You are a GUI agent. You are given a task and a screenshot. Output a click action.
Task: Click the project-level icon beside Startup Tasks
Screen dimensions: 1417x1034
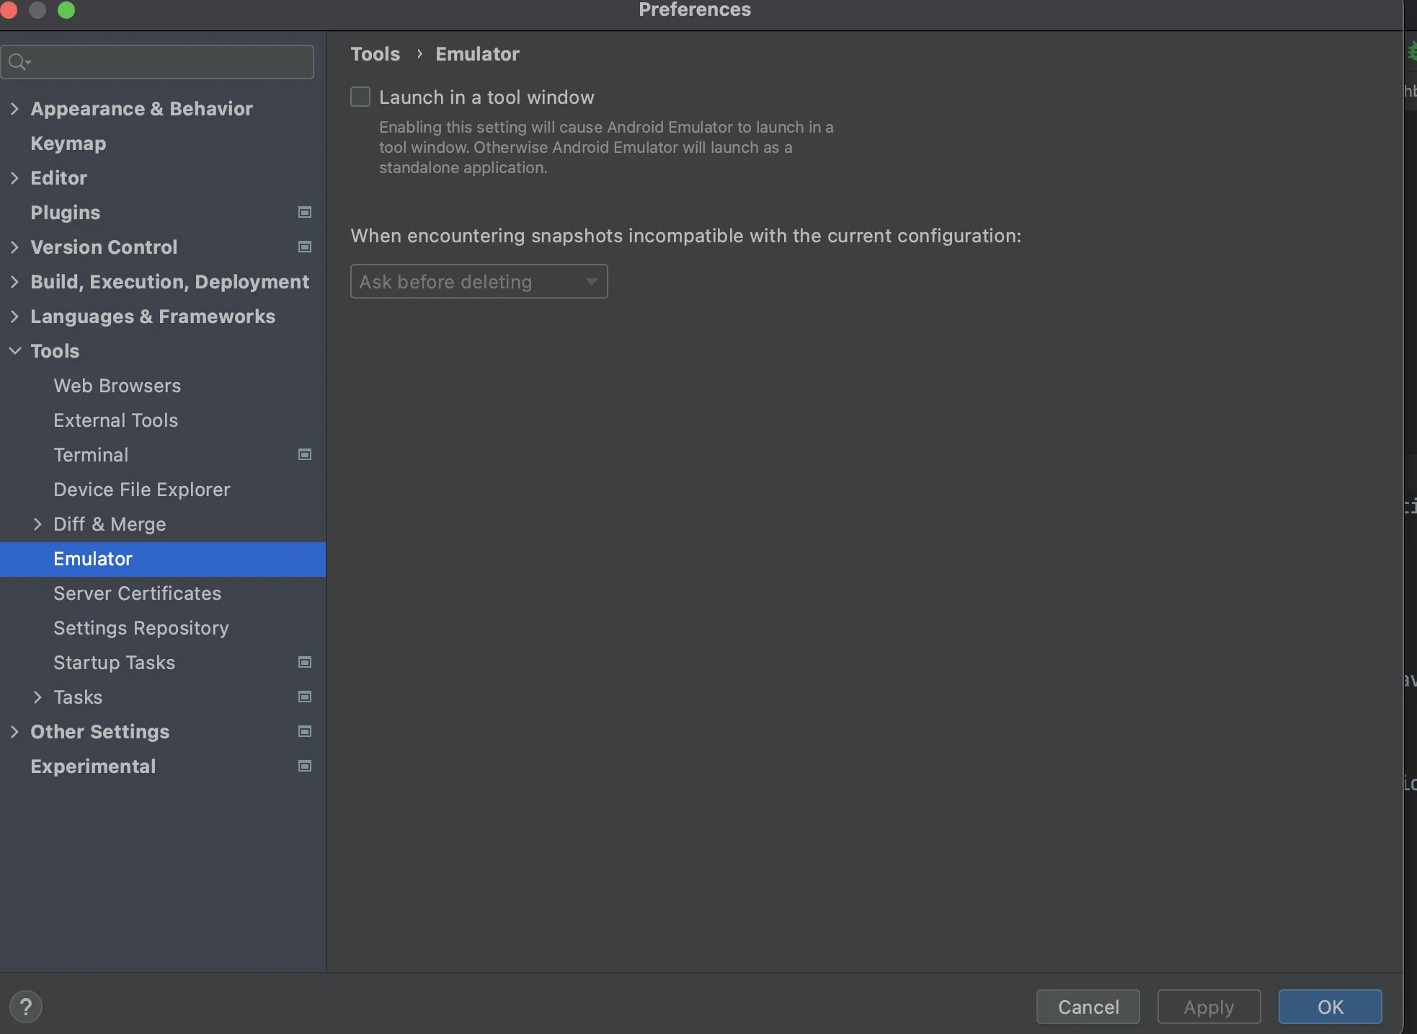305,662
